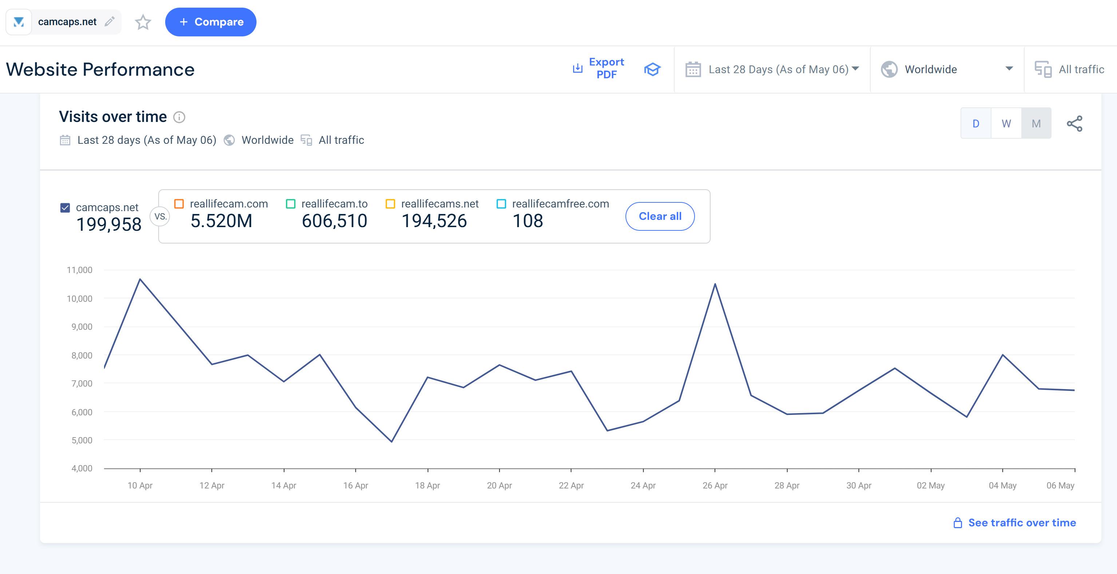Open the graduation cap learning icon

652,69
